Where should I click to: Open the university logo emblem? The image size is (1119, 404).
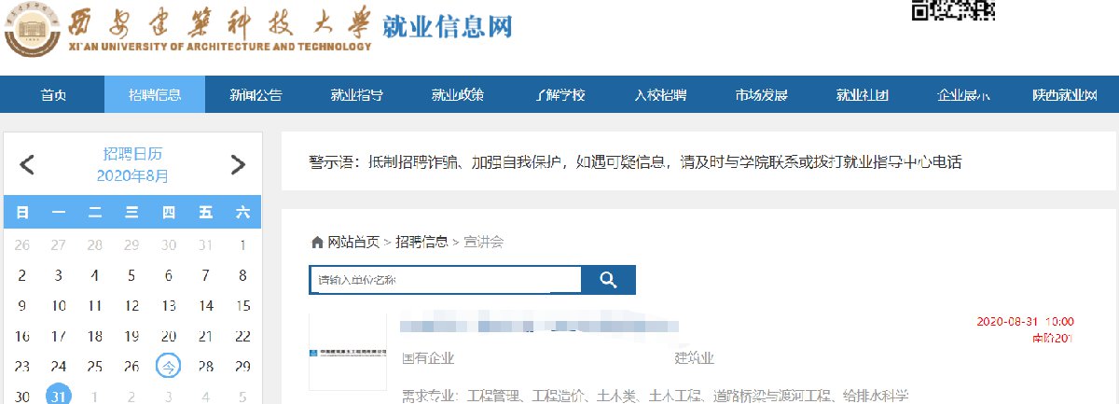(35, 30)
